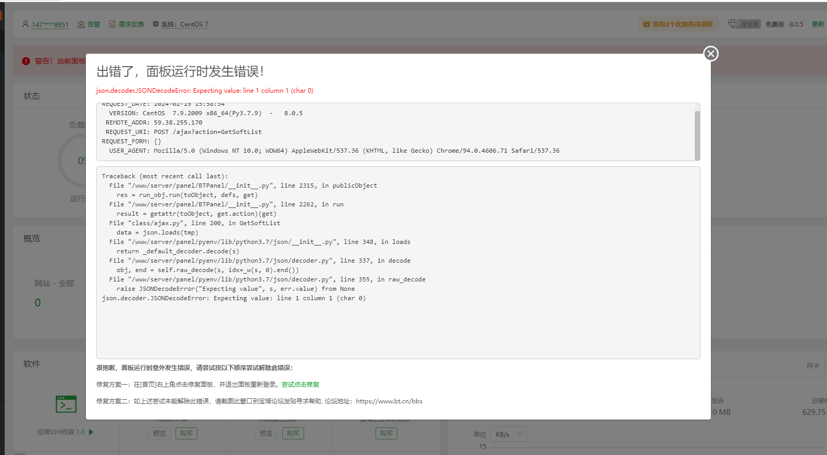Viewport: 827px width, 455px height.
Task: Click the first 预览 preview button
Action: tap(159, 433)
